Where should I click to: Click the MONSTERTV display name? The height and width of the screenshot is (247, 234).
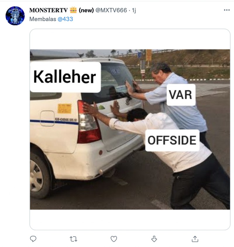coord(49,10)
